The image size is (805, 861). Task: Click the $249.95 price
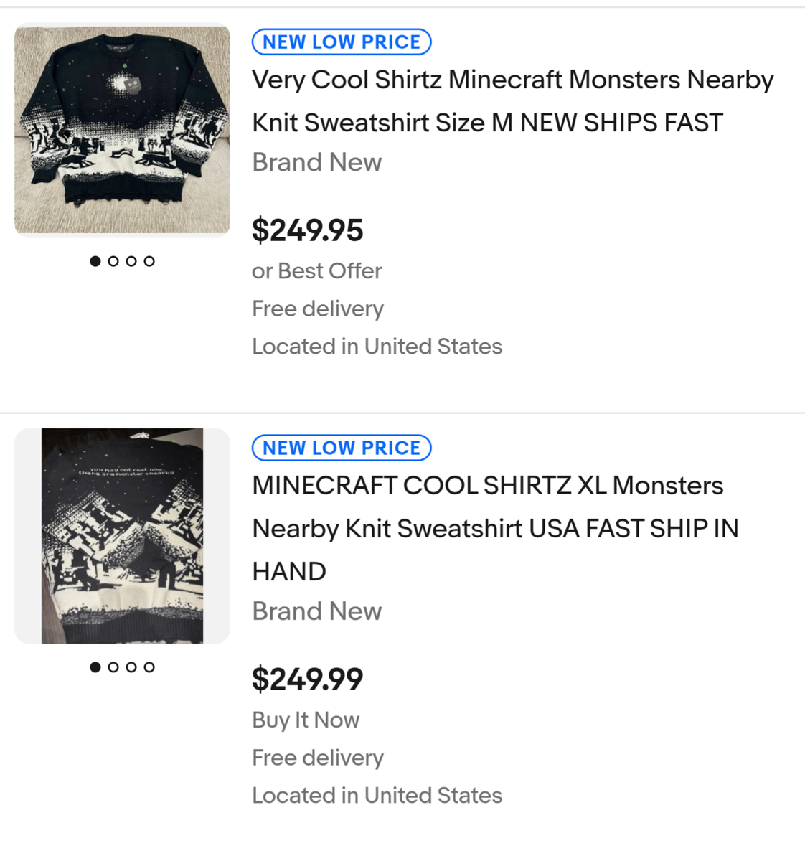coord(308,230)
